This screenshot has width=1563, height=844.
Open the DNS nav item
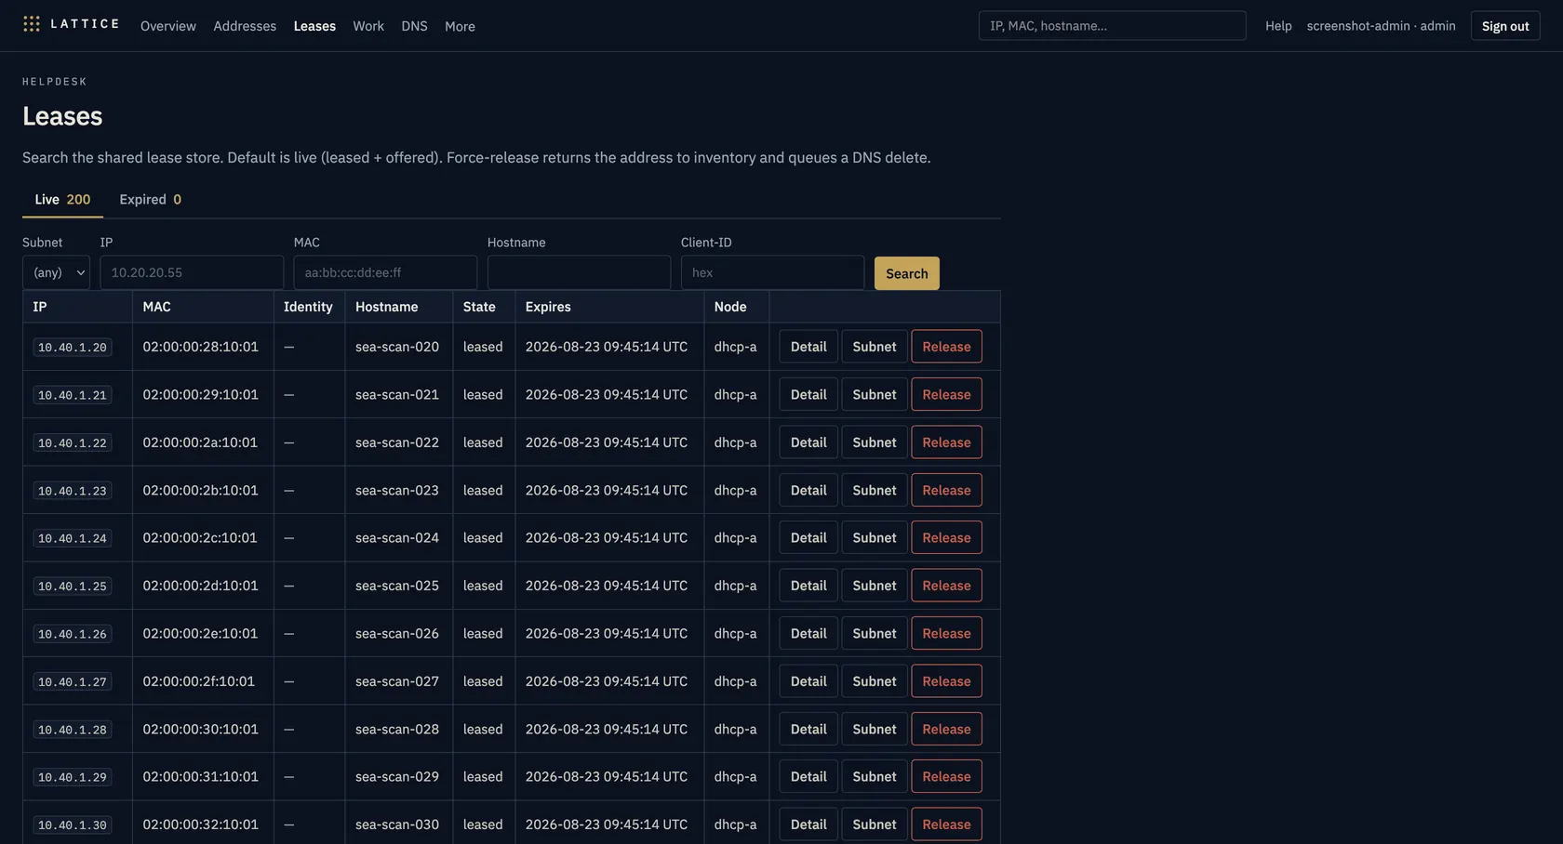(x=414, y=26)
